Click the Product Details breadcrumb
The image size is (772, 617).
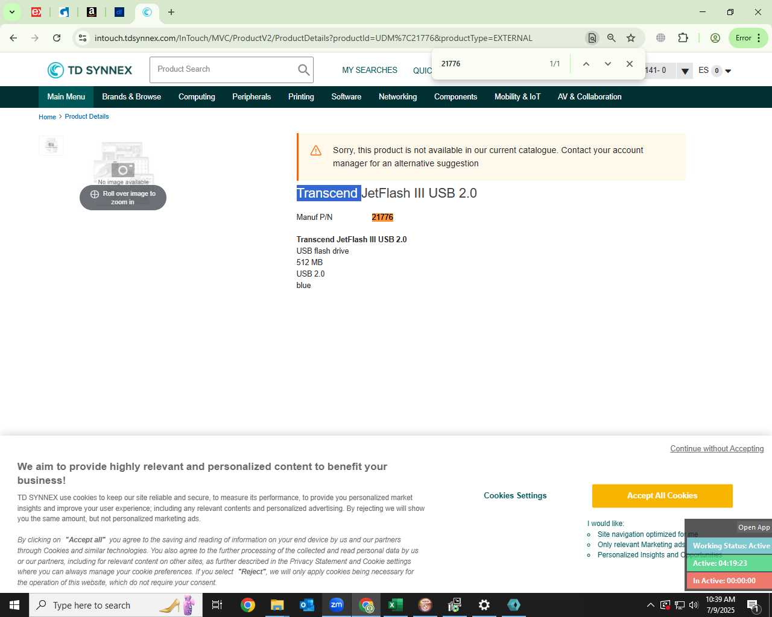coord(87,116)
